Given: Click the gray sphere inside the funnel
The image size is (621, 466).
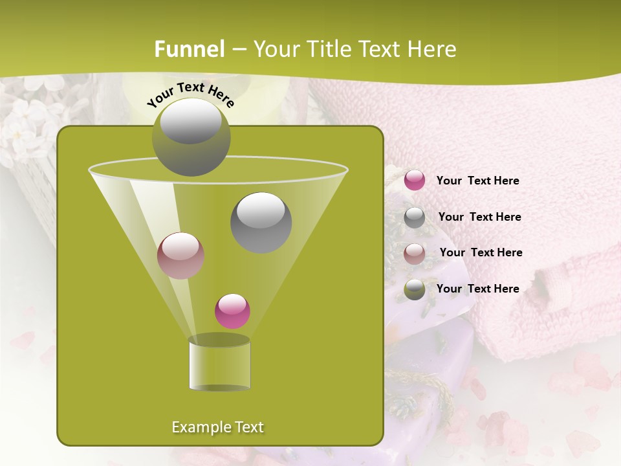Looking at the screenshot, I should [262, 220].
